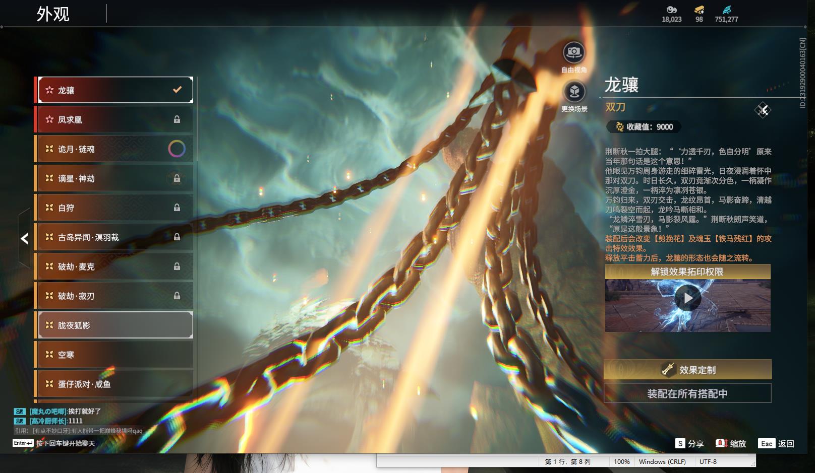Click the 缩放 zoom control
The width and height of the screenshot is (815, 473).
(731, 443)
